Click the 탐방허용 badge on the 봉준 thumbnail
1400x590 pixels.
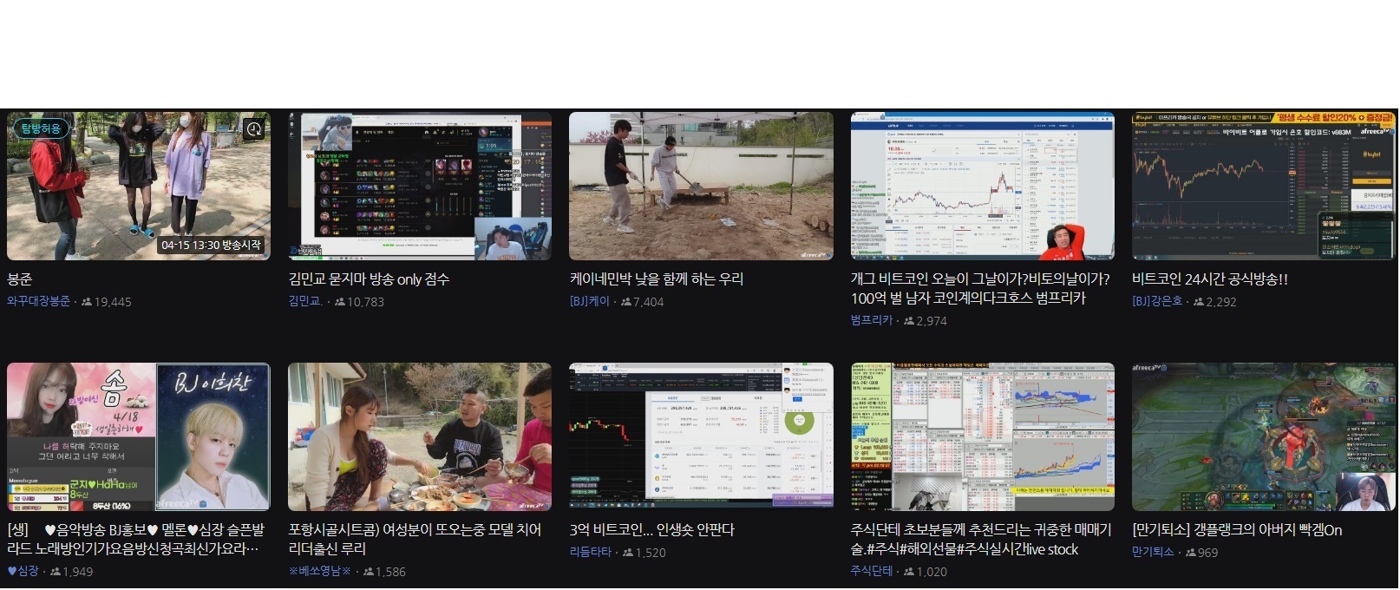point(41,128)
